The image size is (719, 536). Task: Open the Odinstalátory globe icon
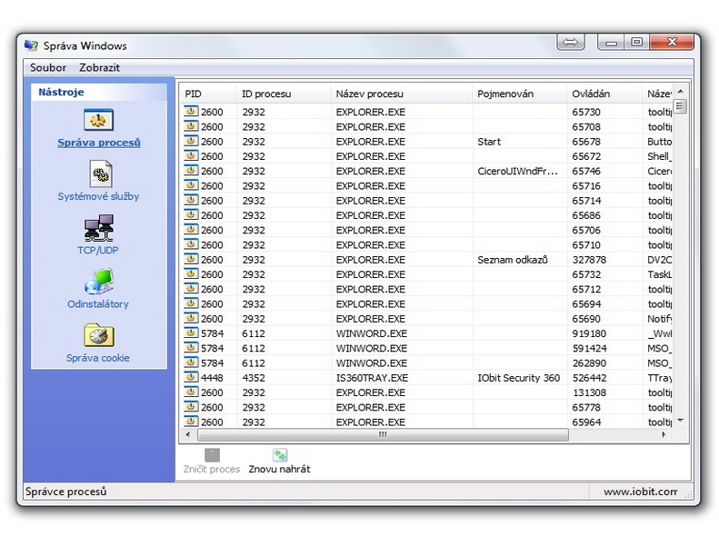pyautogui.click(x=98, y=282)
